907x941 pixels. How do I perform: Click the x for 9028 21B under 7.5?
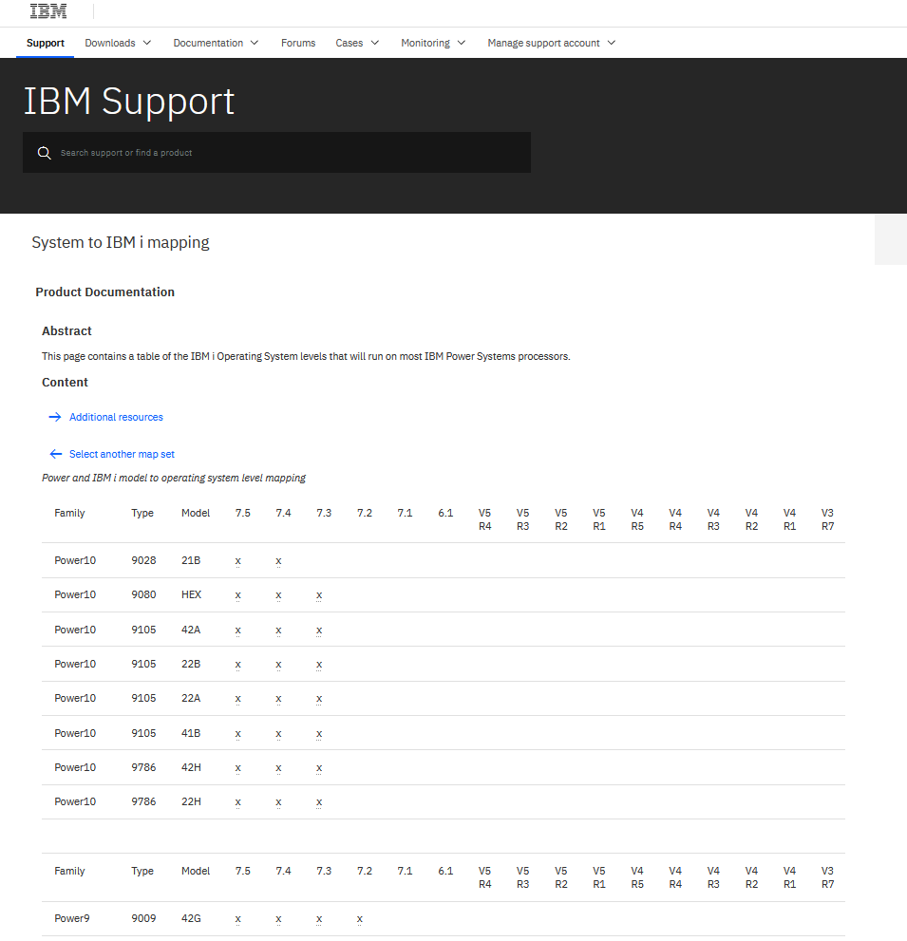[x=237, y=560]
